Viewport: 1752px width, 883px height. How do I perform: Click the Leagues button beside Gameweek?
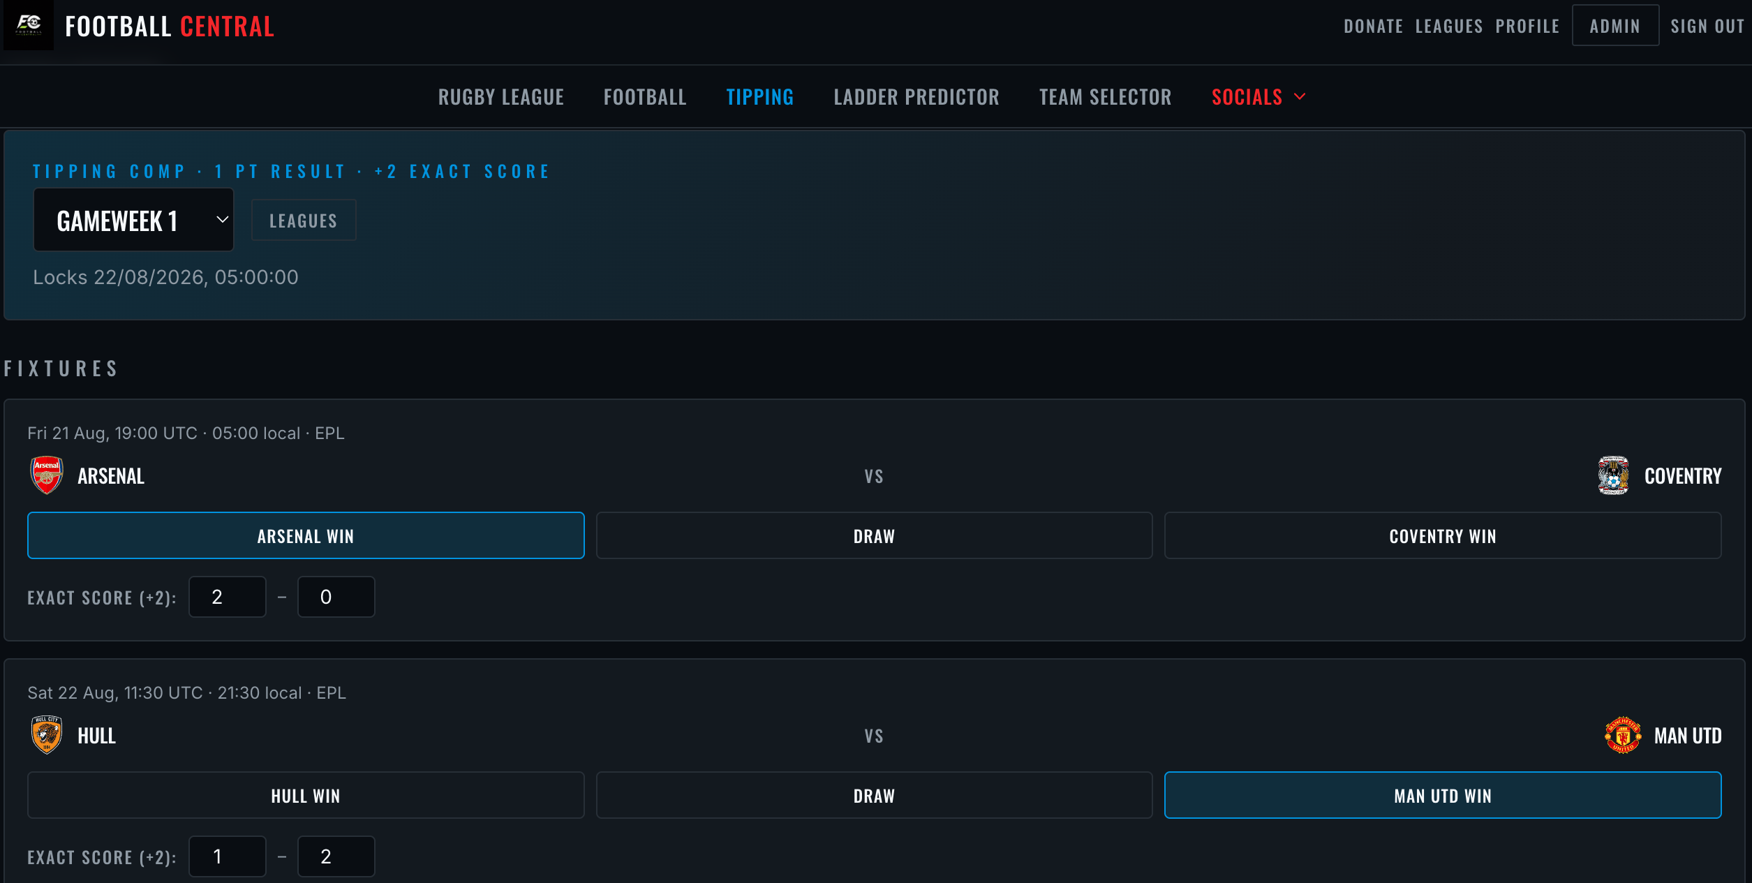pyautogui.click(x=304, y=221)
